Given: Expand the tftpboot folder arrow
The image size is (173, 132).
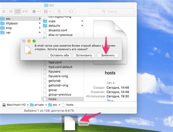Looking at the screenshot, I should point(40,23).
